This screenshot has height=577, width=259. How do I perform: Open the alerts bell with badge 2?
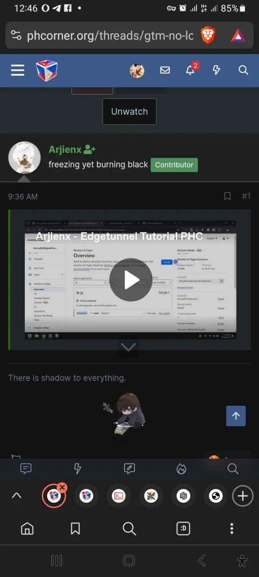(191, 69)
